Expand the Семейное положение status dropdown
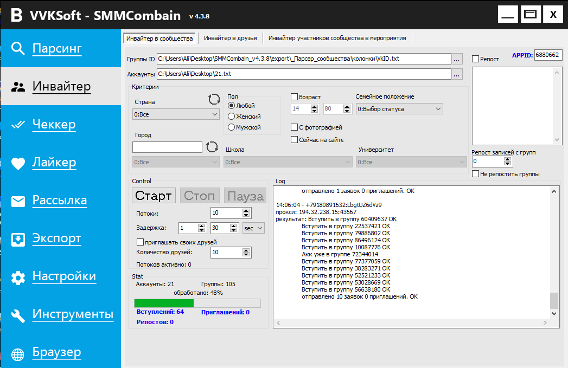The image size is (568, 368). [399, 109]
